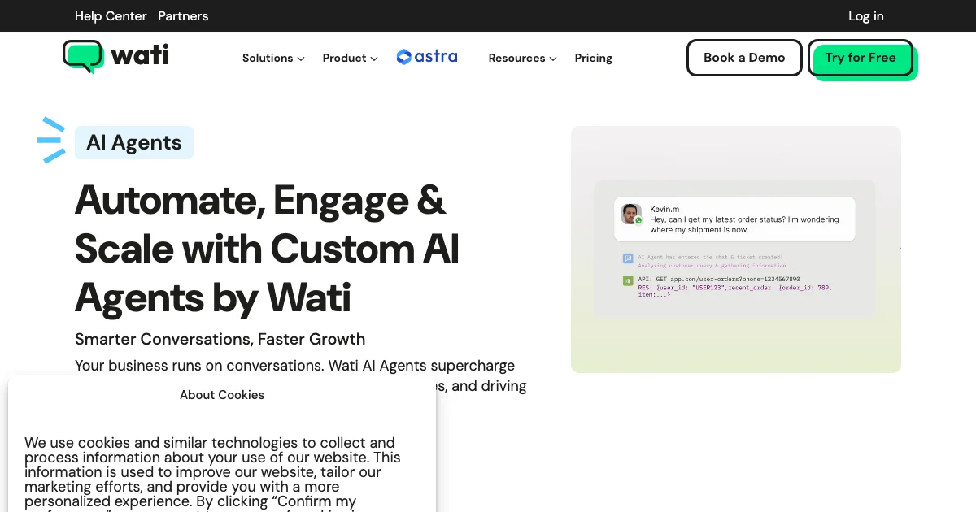Click the Book a Demo button
The image size is (976, 512).
(744, 58)
